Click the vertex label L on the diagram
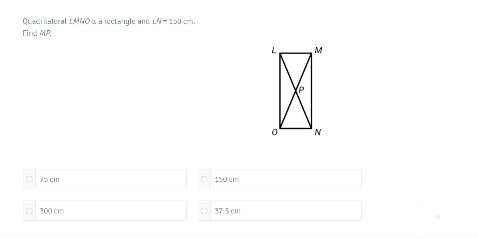The width and height of the screenshot is (478, 238). point(274,50)
